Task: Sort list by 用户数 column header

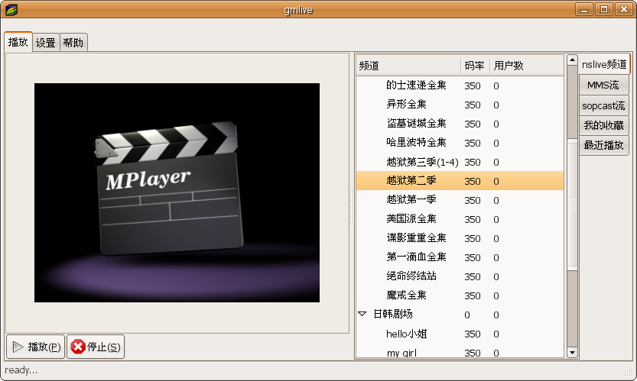Action: pos(526,66)
